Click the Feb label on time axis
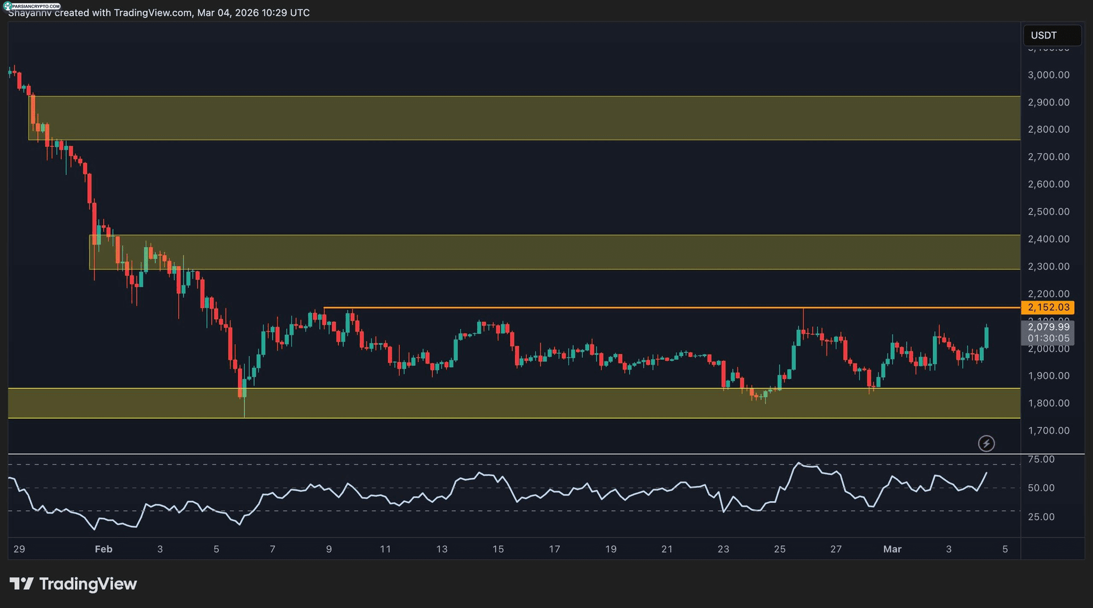The width and height of the screenshot is (1093, 608). tap(104, 549)
